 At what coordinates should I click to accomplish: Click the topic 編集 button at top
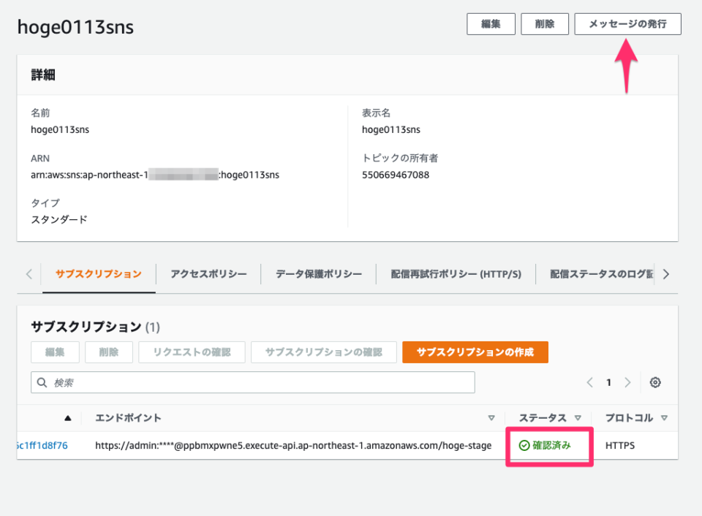[491, 23]
